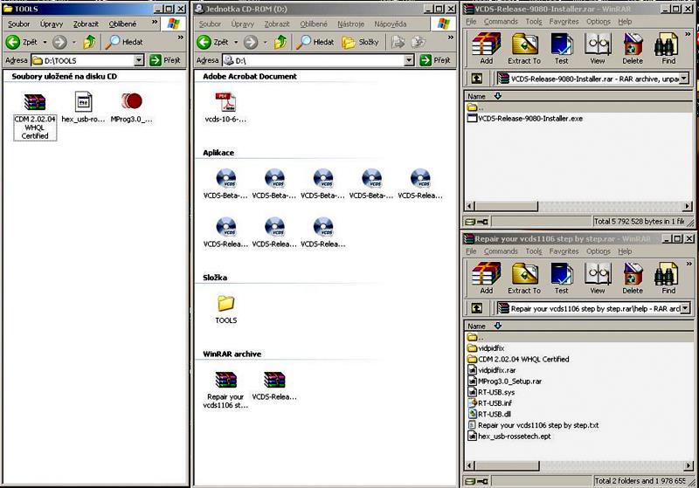This screenshot has height=488, width=699.
Task: Select hex_usb-rossetech.ept in WinRAR list
Action: tap(509, 436)
